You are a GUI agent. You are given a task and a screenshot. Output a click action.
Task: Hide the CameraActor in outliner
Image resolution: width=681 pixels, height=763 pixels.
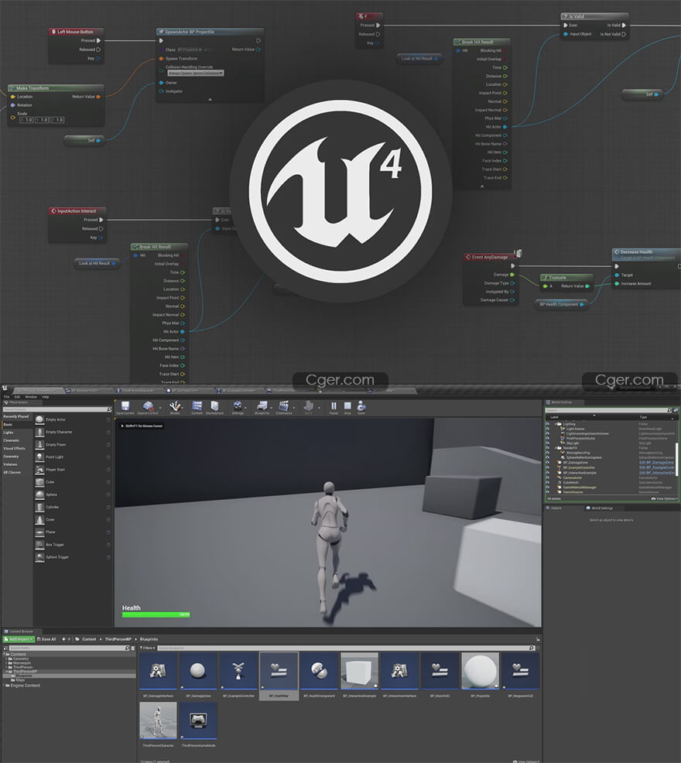coord(548,477)
